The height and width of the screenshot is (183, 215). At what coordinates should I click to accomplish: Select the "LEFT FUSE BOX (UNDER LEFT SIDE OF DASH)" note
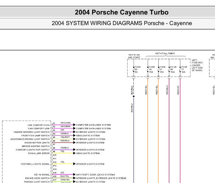click(x=197, y=65)
